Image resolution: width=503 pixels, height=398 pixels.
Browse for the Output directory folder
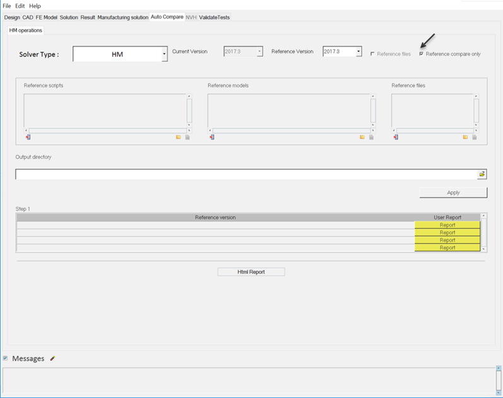pos(482,173)
